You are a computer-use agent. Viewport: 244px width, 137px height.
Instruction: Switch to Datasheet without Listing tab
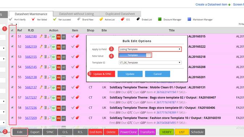(x=76, y=14)
